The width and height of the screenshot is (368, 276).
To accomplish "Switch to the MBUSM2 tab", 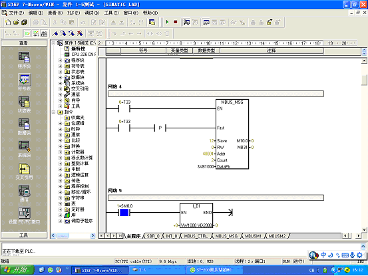I will tap(277, 236).
